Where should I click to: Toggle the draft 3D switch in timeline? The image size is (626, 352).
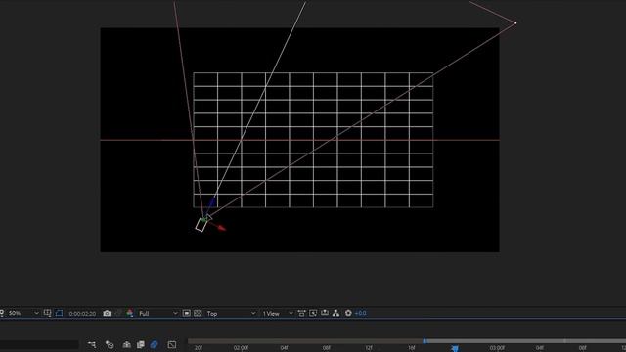[x=110, y=344]
